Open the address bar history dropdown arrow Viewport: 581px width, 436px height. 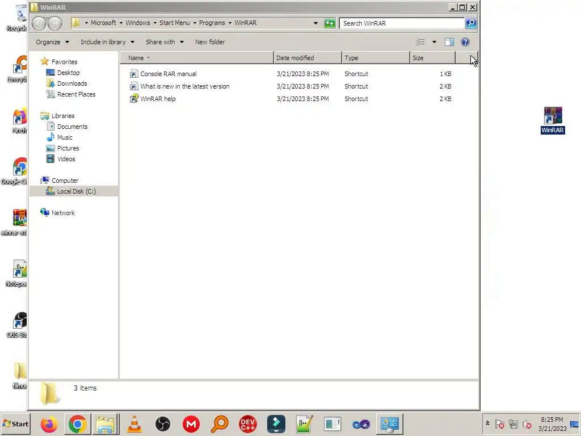(315, 23)
